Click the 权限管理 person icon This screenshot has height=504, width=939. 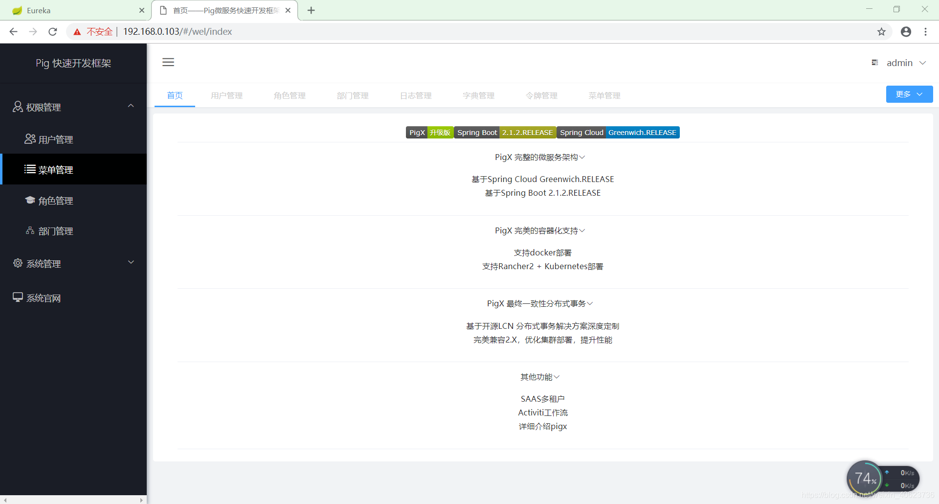[18, 107]
